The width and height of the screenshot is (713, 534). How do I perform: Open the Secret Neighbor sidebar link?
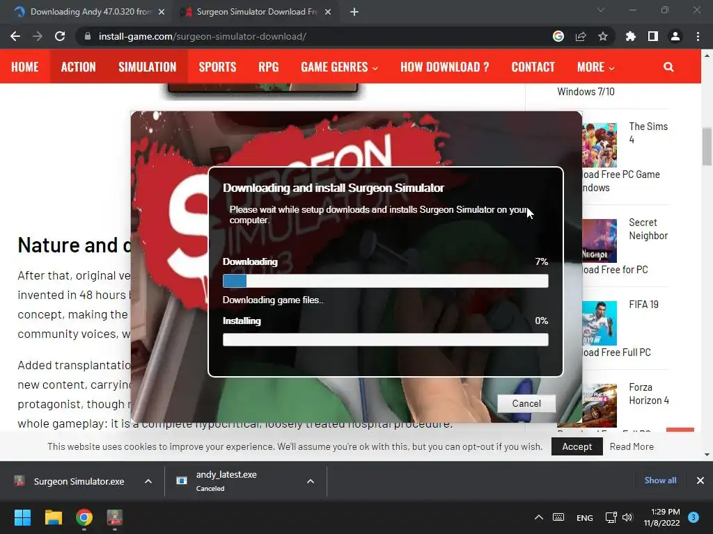click(x=648, y=229)
